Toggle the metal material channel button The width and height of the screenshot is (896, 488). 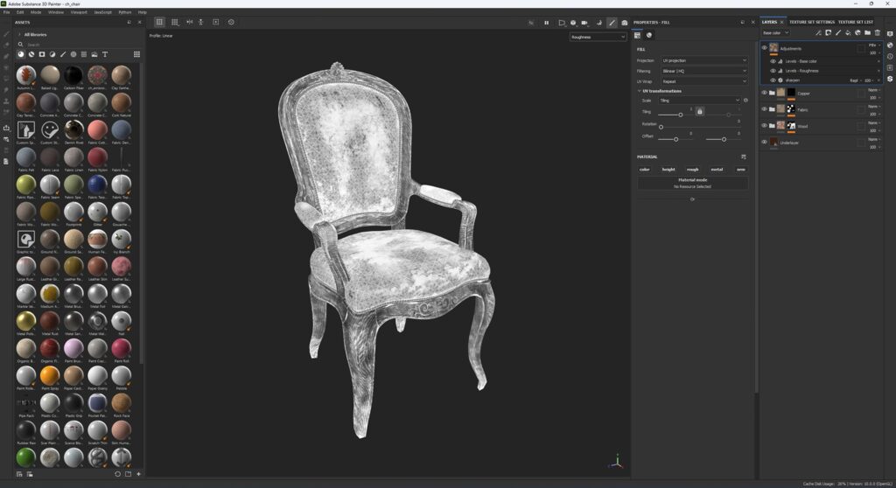(x=717, y=170)
